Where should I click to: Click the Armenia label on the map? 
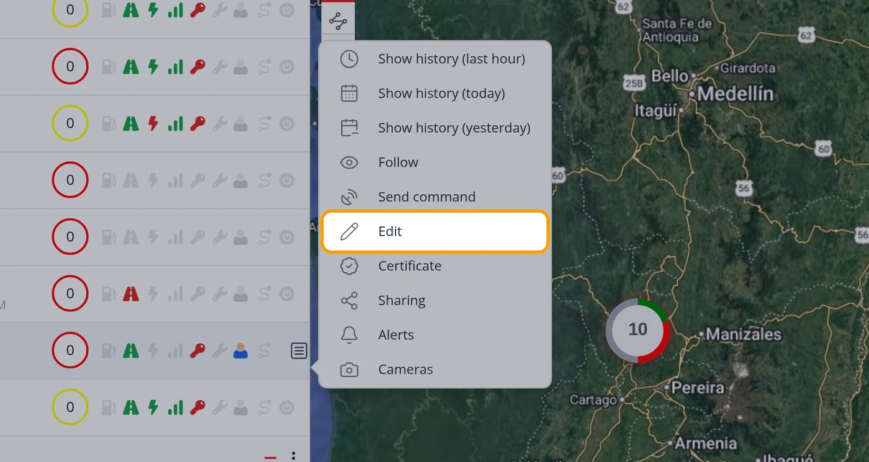(x=706, y=443)
